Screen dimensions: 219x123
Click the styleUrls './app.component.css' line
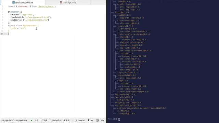(x=30, y=20)
